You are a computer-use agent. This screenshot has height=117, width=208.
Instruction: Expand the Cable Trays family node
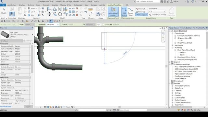pos(173,88)
